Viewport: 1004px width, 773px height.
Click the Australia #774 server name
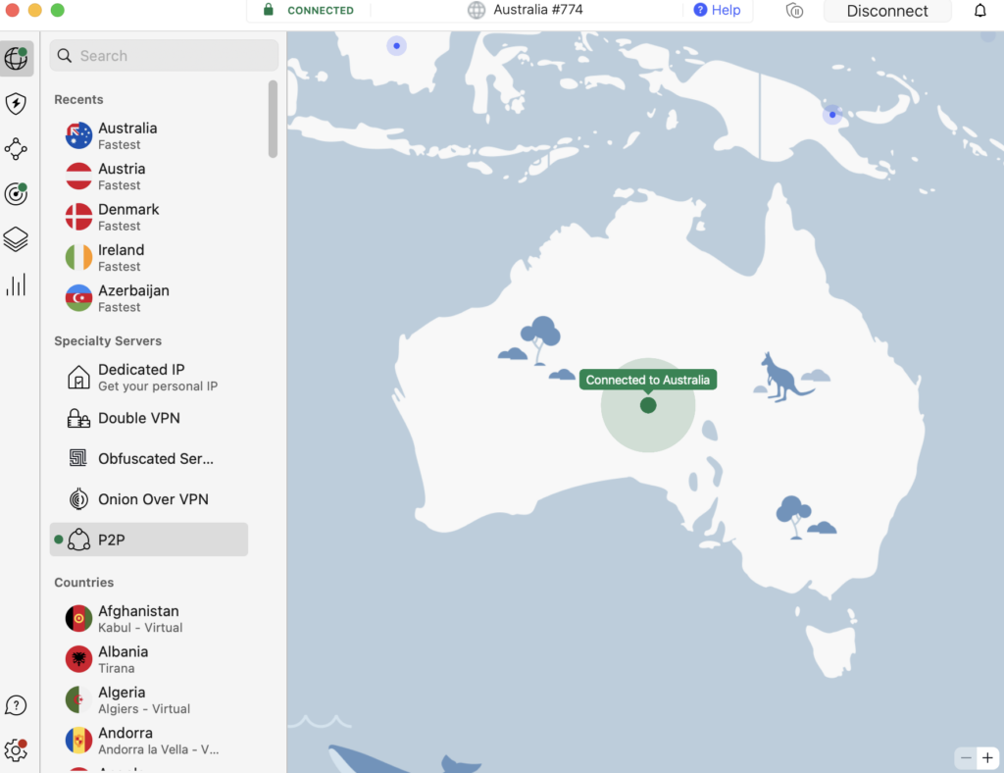pos(538,10)
